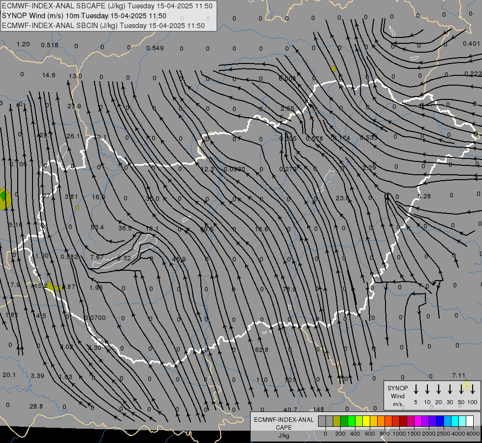Click the 5.28 value on the map
This screenshot has height=443, width=482.
(x=424, y=196)
